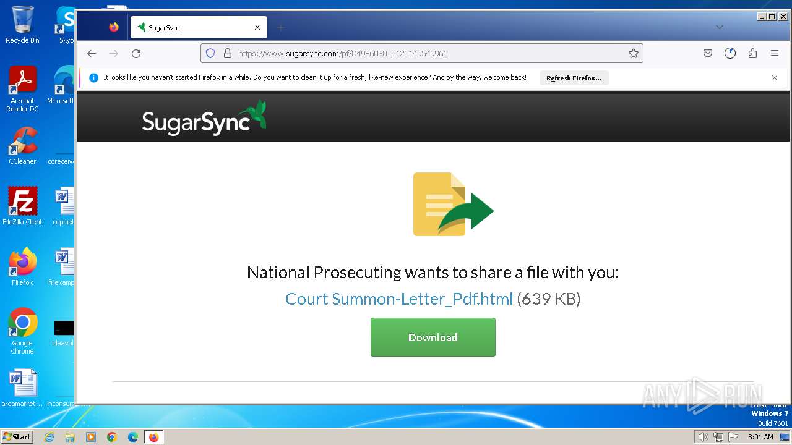
Task: Open areamarket document on desktop
Action: (x=22, y=388)
